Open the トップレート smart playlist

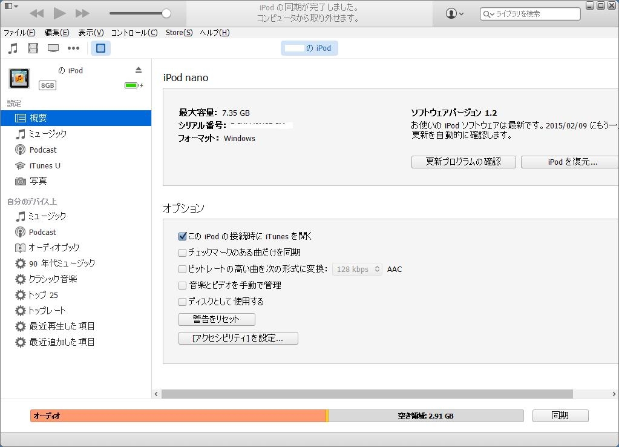[x=76, y=311]
